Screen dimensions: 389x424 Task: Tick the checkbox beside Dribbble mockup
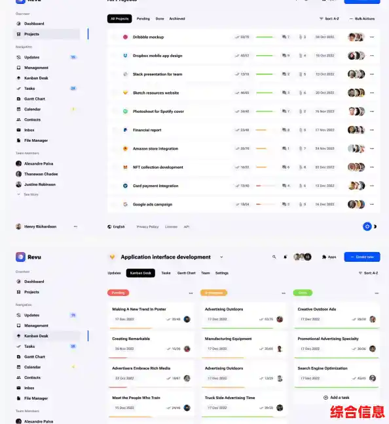point(115,37)
